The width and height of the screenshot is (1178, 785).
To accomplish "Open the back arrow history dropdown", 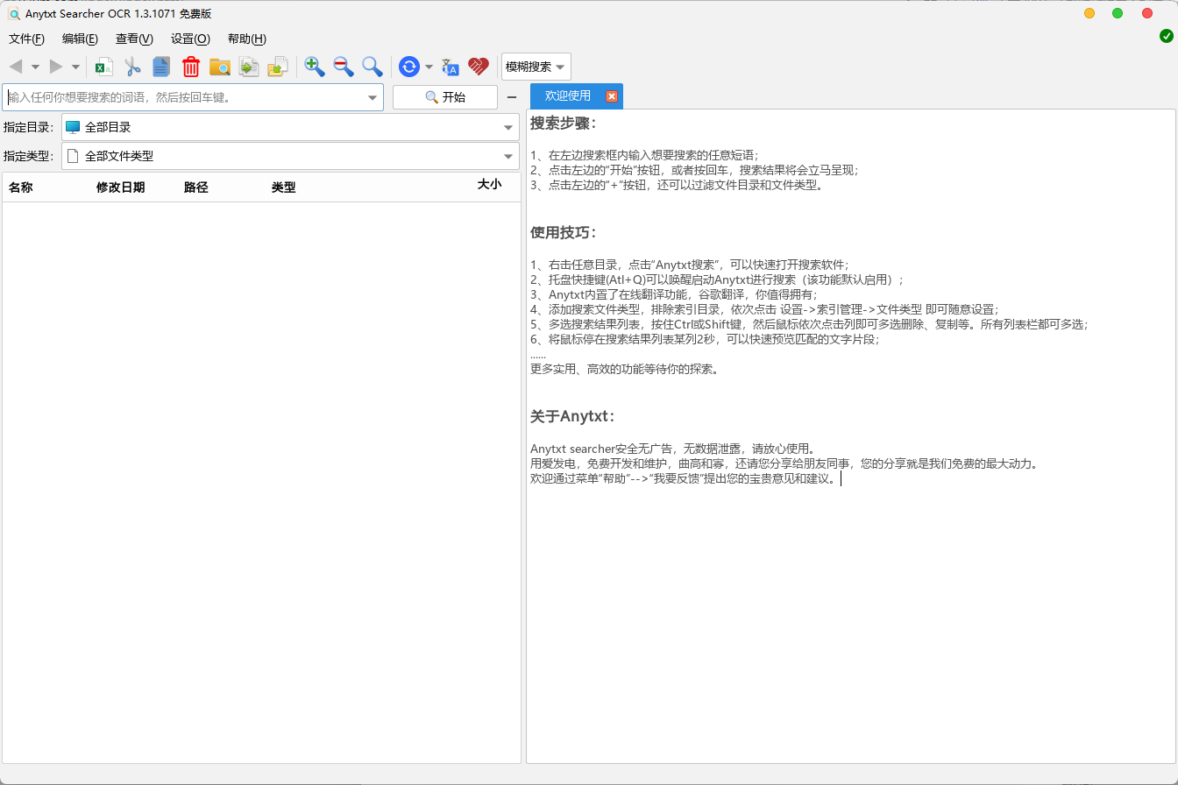I will click(35, 67).
